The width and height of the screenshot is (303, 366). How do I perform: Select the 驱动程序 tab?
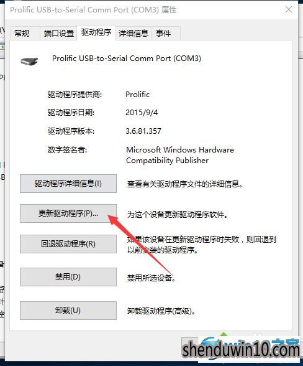(96, 32)
